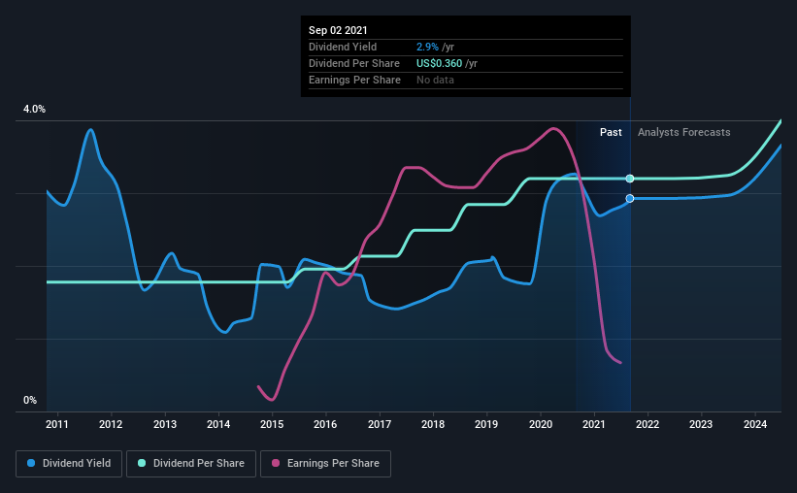Click the 2.9% Dividend Yield tooltip value
Image resolution: width=797 pixels, height=493 pixels.
point(427,47)
